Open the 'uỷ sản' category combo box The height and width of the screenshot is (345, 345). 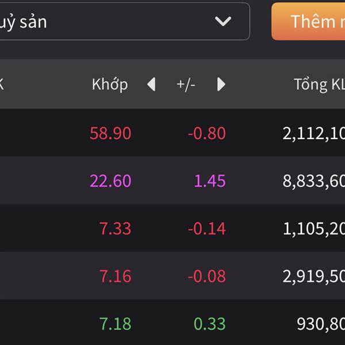coord(115,22)
